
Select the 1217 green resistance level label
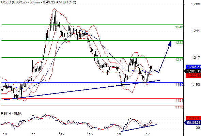coord(179,60)
